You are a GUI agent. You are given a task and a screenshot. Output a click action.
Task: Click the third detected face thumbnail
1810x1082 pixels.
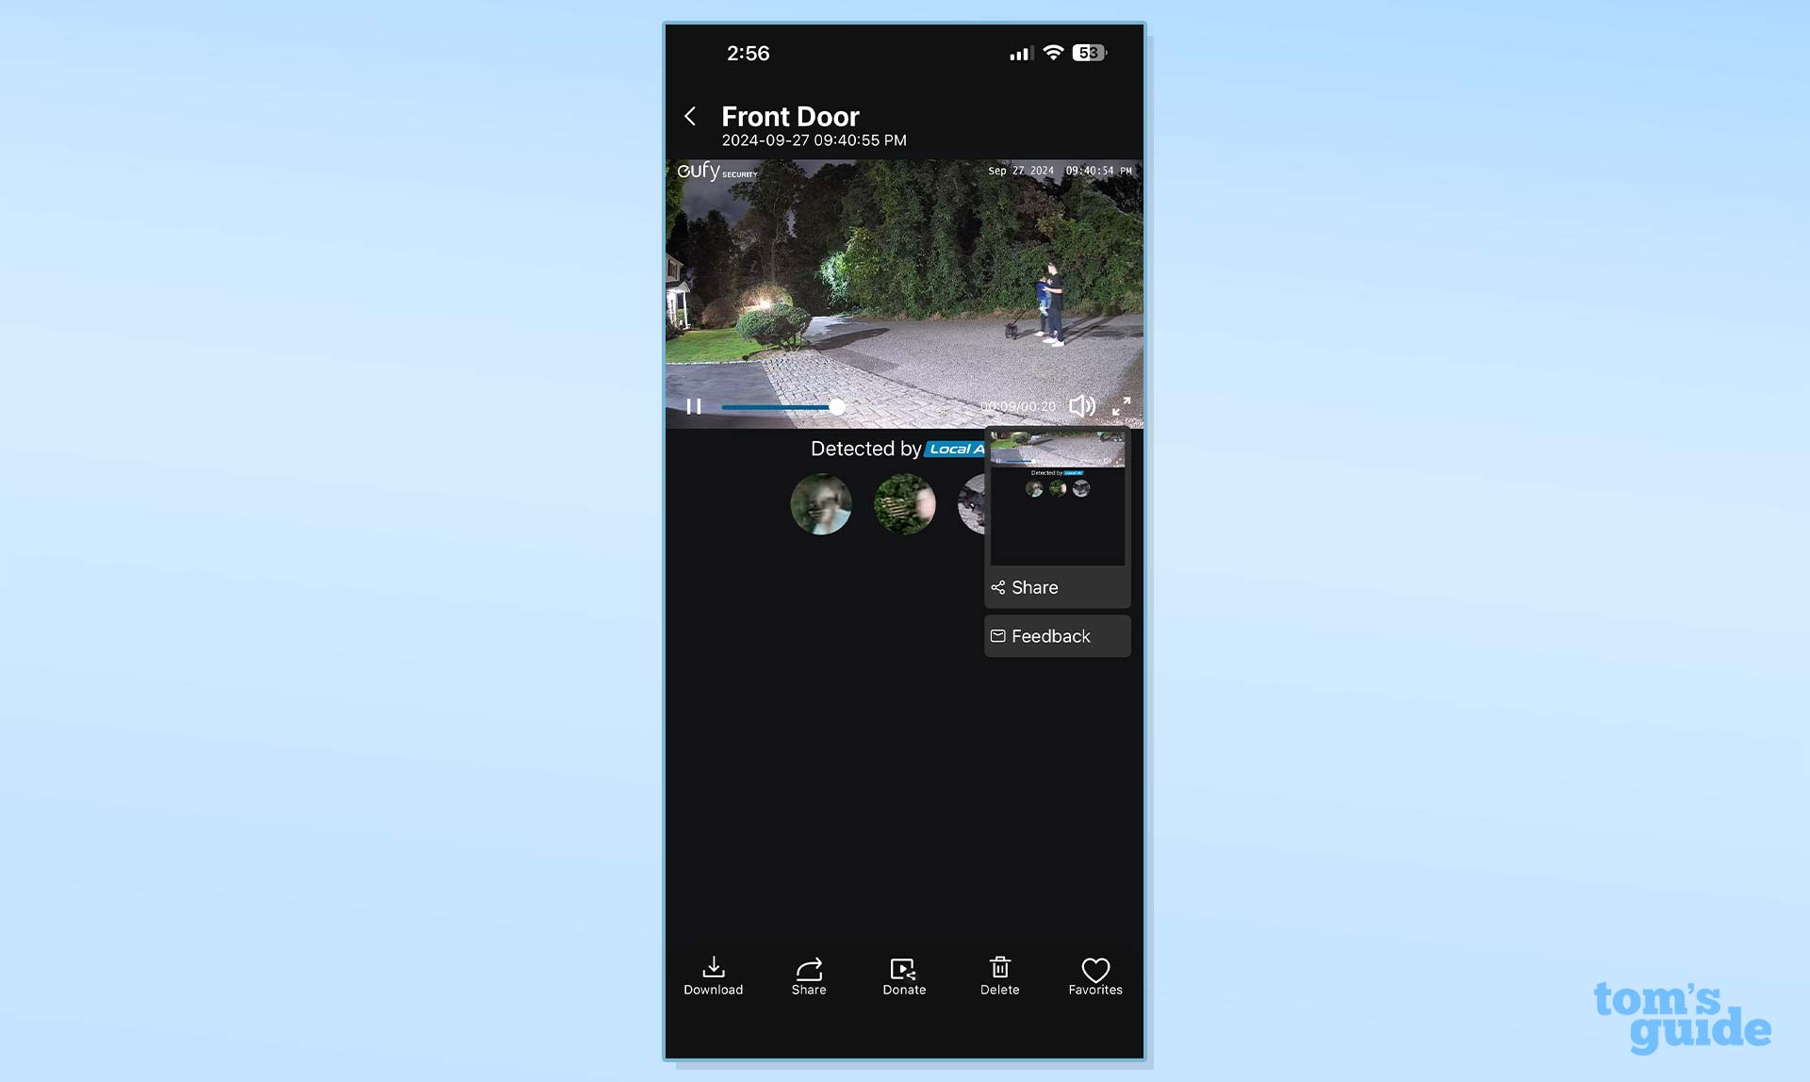click(973, 503)
